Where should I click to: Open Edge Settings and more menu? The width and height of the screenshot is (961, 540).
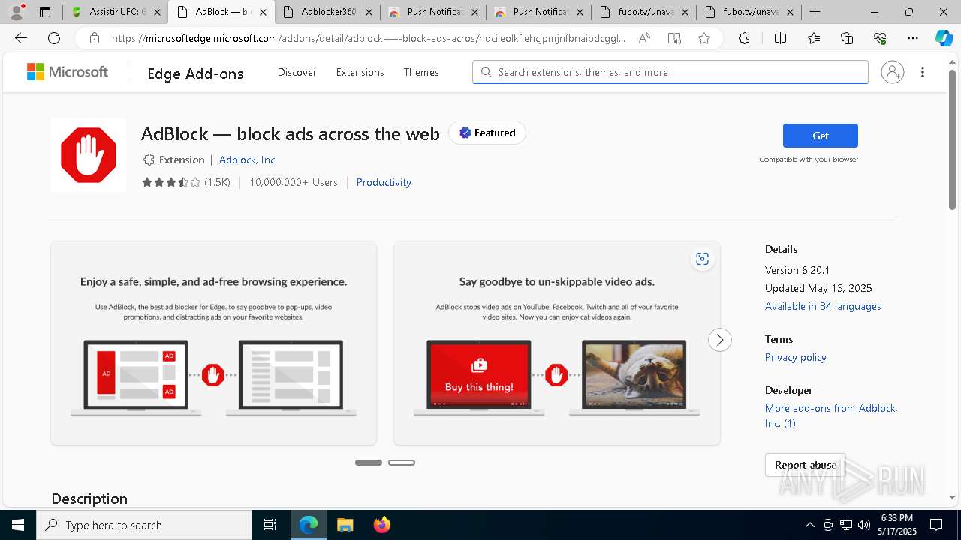point(913,38)
